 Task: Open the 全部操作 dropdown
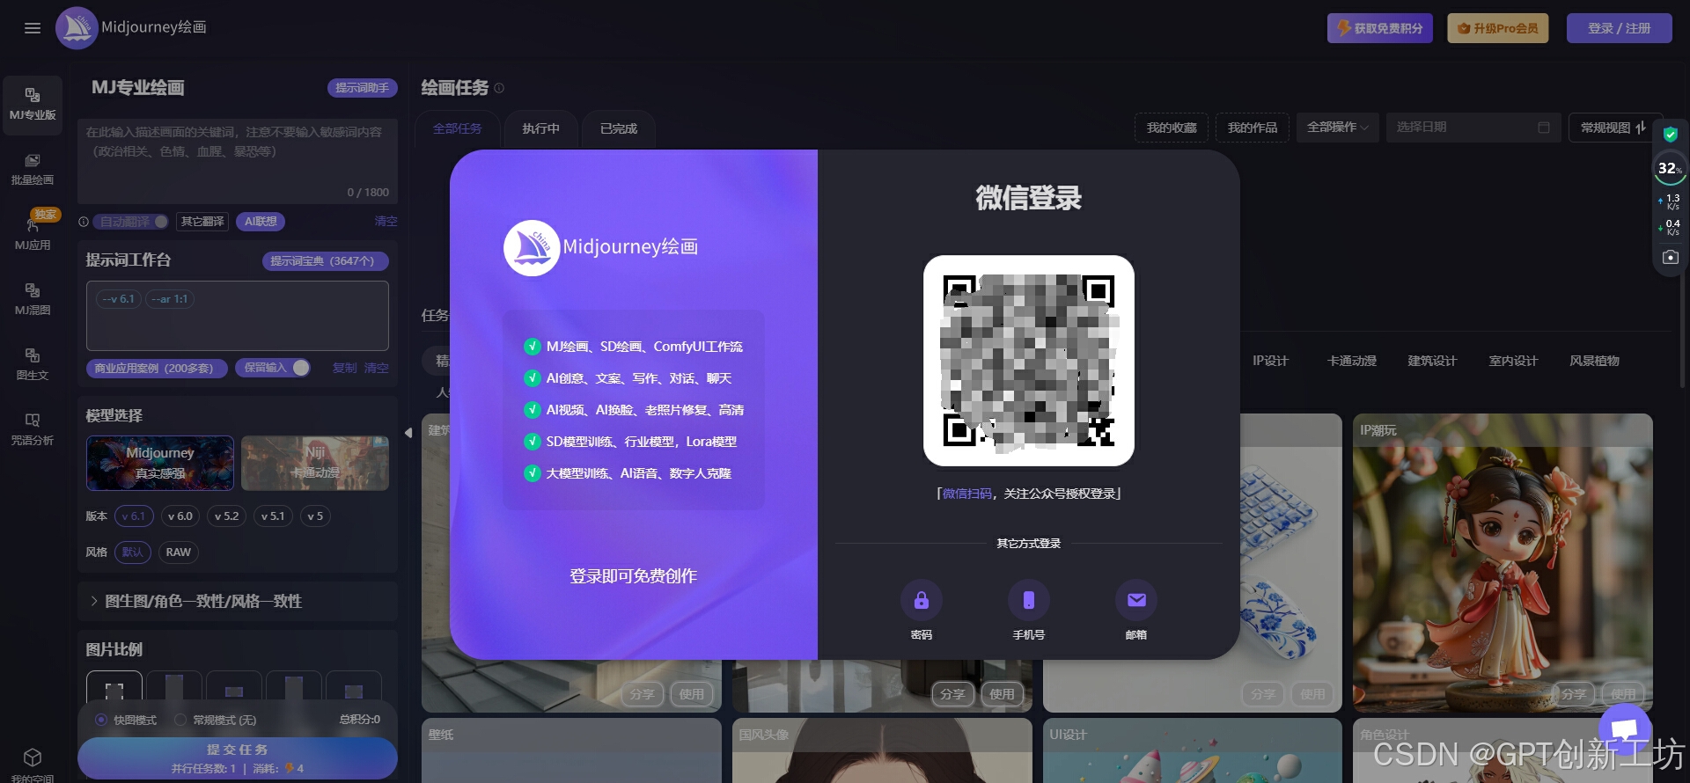1337,128
